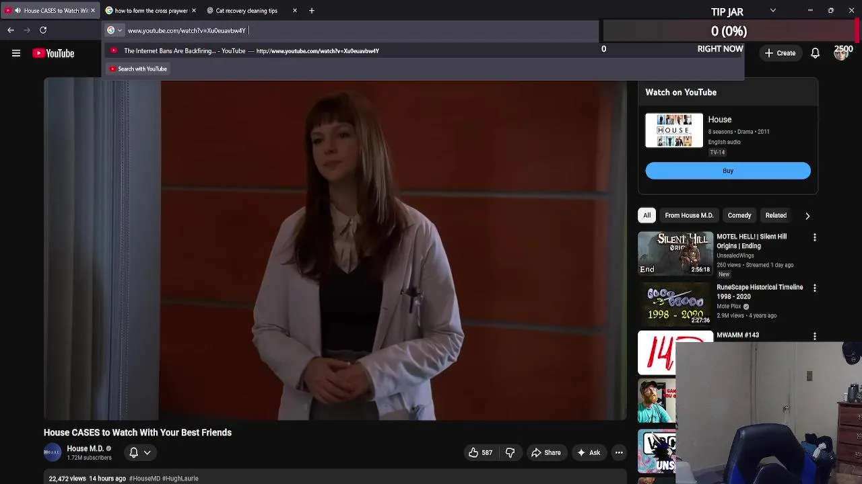Like the video with thumbs up

[480, 452]
